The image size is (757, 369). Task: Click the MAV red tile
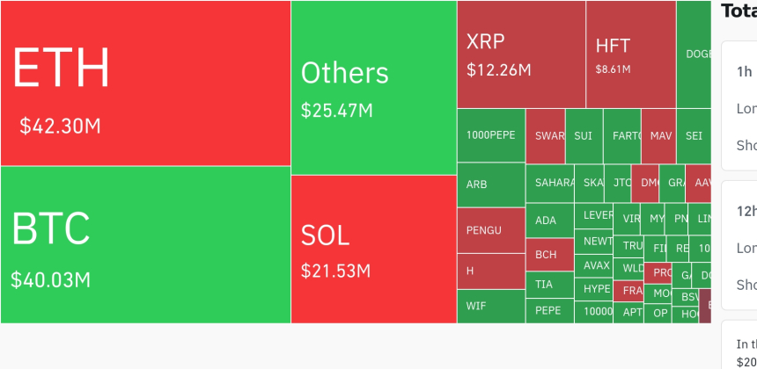click(x=660, y=136)
